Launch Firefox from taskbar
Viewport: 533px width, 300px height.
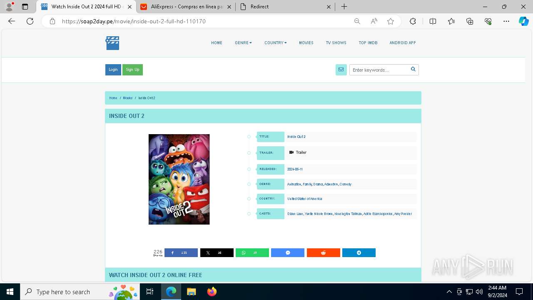212,292
